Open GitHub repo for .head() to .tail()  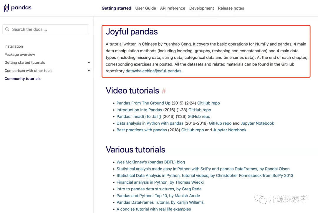199,117
